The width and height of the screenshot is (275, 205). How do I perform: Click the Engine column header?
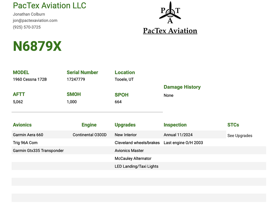(x=89, y=125)
